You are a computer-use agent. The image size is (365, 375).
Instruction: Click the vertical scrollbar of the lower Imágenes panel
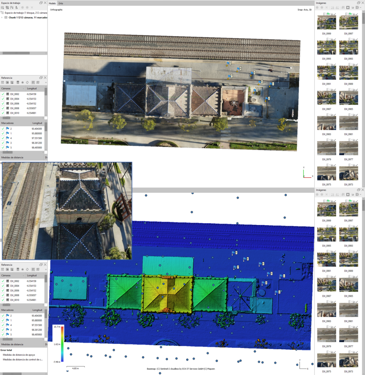[x=363, y=206]
